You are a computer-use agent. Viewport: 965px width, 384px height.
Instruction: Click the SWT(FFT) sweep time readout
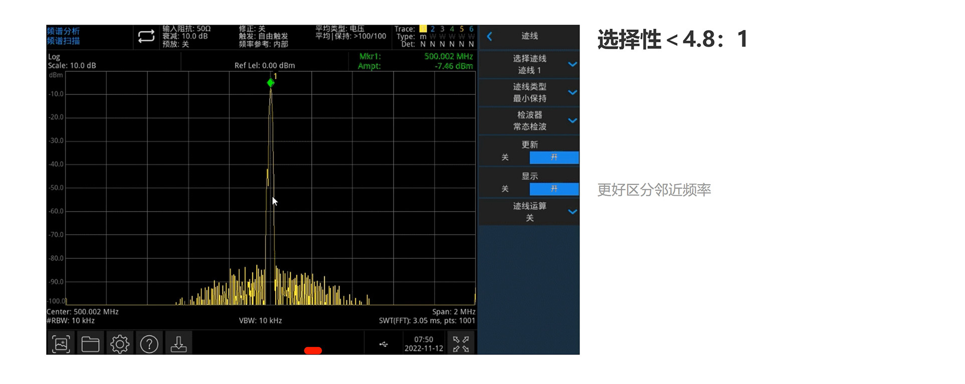(427, 321)
